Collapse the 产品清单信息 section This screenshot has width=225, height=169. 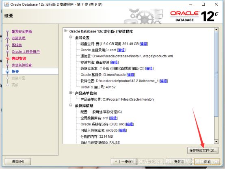tap(71, 93)
